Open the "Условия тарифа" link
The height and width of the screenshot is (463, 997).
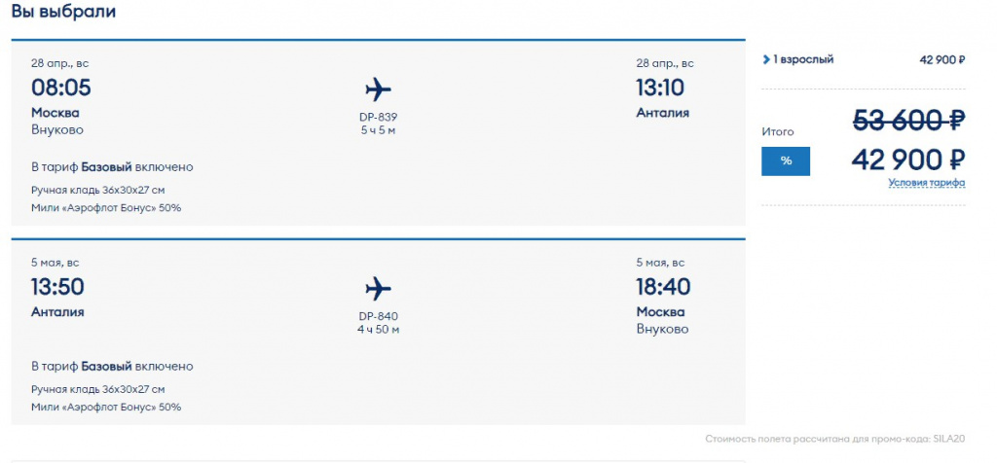point(926,183)
